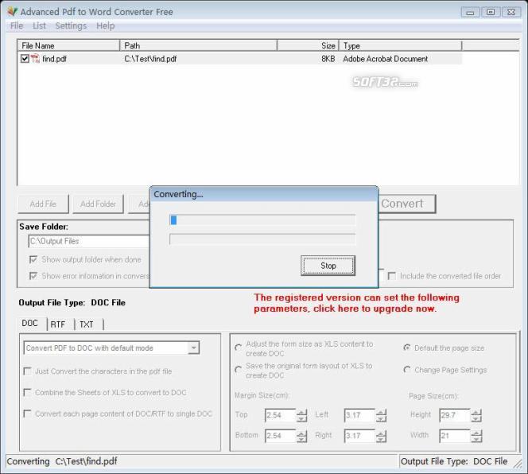This screenshot has height=474, width=528.
Task: Click the app logo icon in title bar
Action: [x=12, y=12]
